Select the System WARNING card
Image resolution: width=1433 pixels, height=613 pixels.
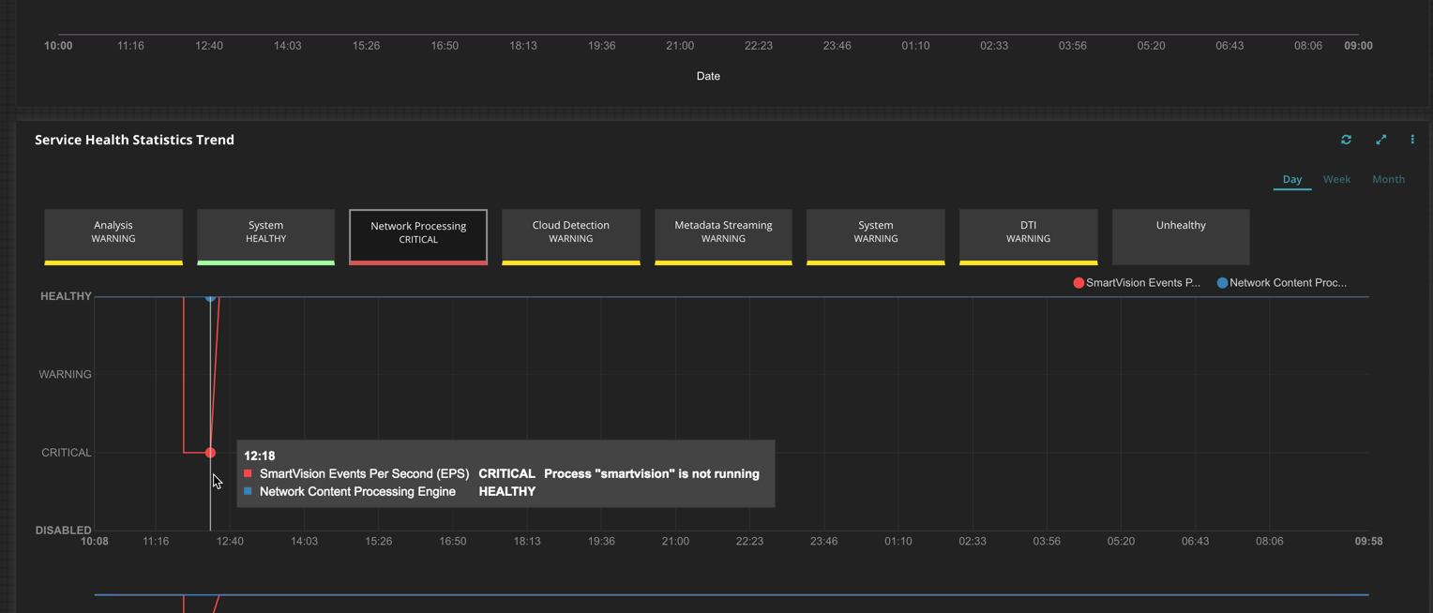click(x=876, y=237)
